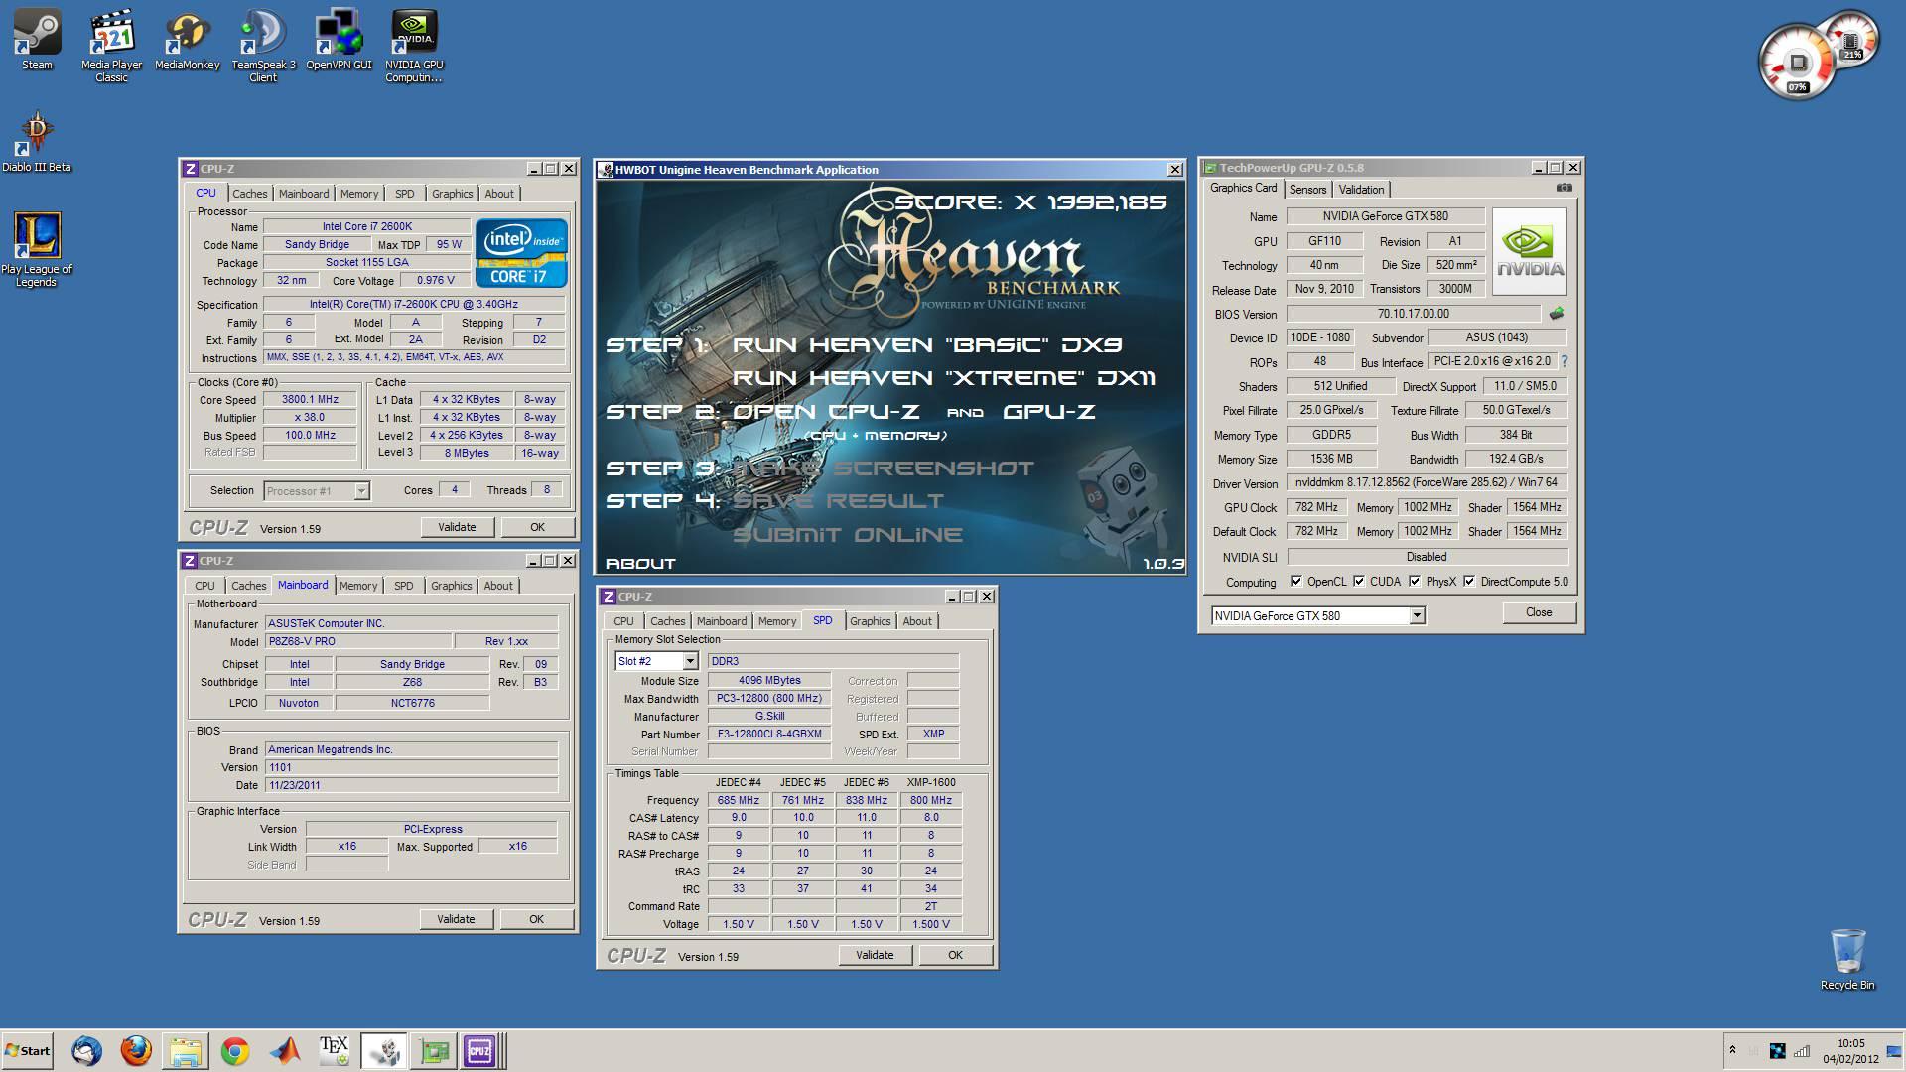
Task: Click the Close button in GPU-Z
Action: [1539, 612]
